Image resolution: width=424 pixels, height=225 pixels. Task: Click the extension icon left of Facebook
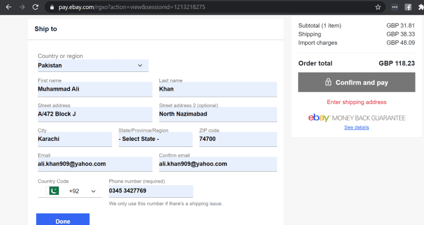[395, 7]
